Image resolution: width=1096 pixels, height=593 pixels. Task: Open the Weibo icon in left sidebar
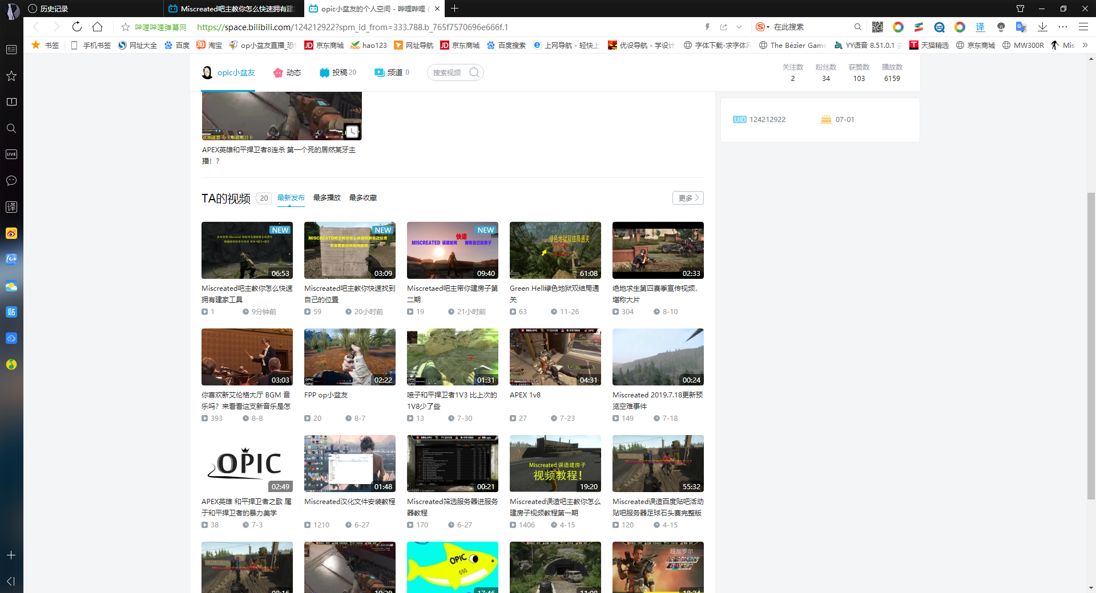[11, 233]
